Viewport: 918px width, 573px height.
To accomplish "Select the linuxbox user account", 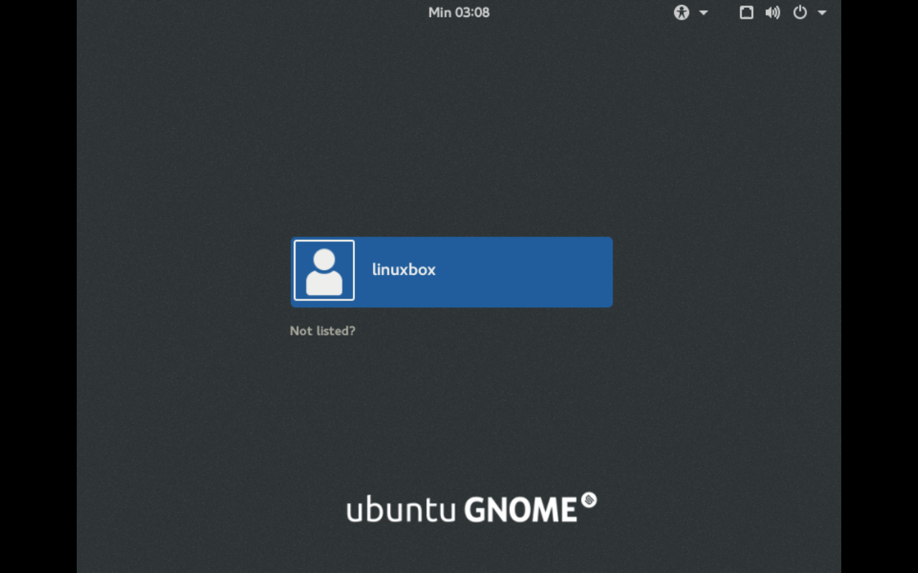I will click(452, 272).
